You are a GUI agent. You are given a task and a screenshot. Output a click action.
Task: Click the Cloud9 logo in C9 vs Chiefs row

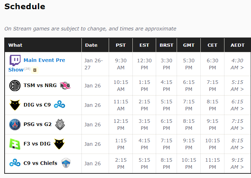coord(15,163)
